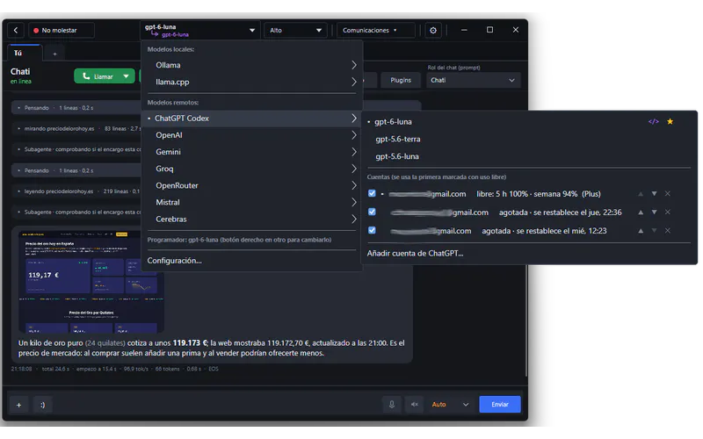This screenshot has width=703, height=439.
Task: Switch to the Tú tab
Action: 25,53
